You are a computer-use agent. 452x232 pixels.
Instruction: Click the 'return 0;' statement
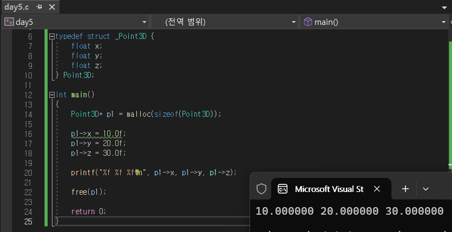coord(89,211)
